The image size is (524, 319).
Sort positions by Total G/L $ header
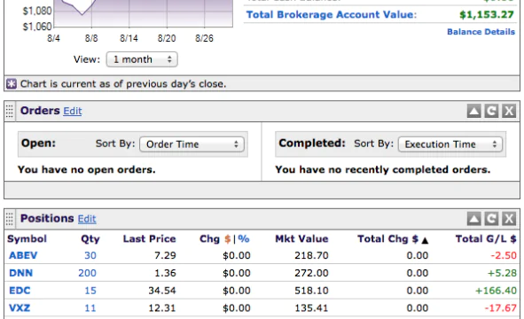[x=486, y=239]
